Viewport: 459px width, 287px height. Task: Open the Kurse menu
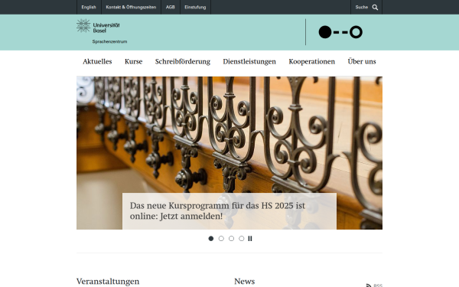[133, 61]
